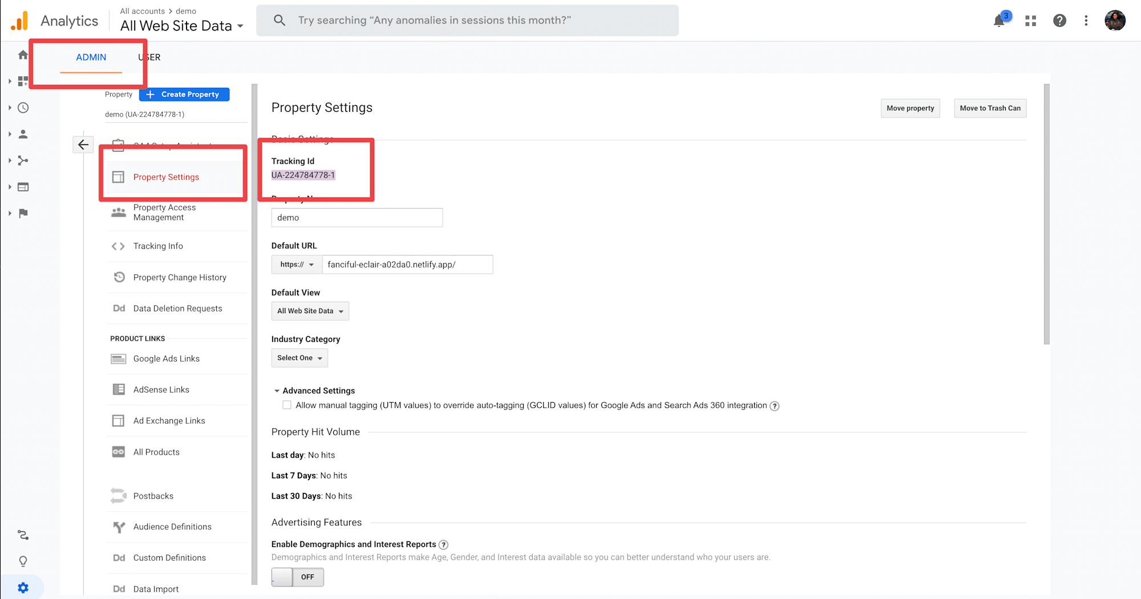Collapse the Advanced Settings section
Screen dimensions: 1141x599
coord(314,391)
